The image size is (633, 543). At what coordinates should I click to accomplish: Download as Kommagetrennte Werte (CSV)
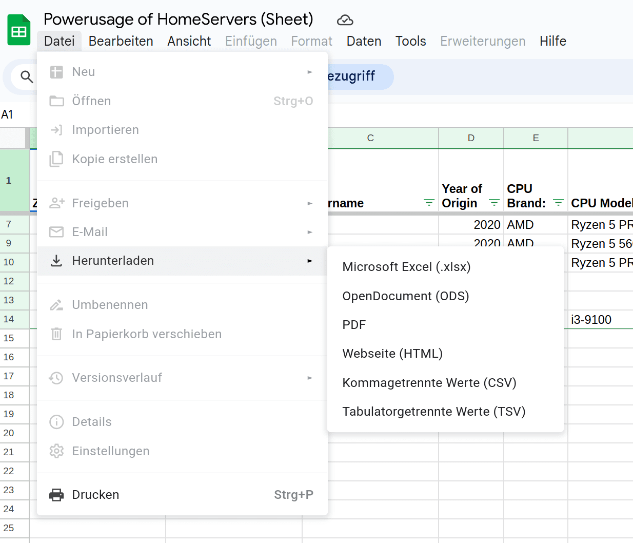(445, 383)
